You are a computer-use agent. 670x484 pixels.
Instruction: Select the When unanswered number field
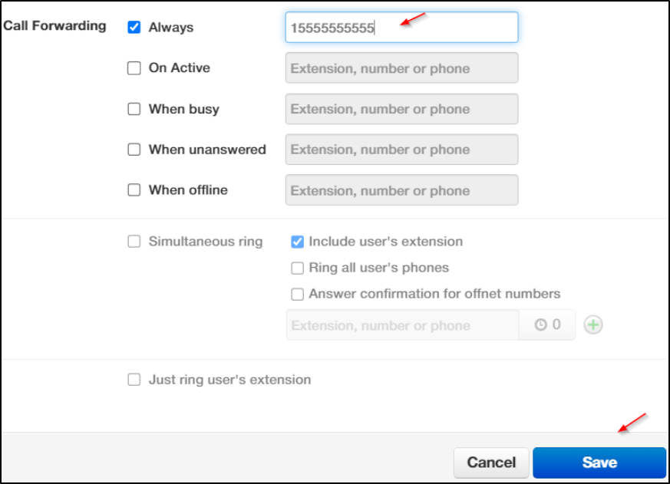tap(401, 150)
